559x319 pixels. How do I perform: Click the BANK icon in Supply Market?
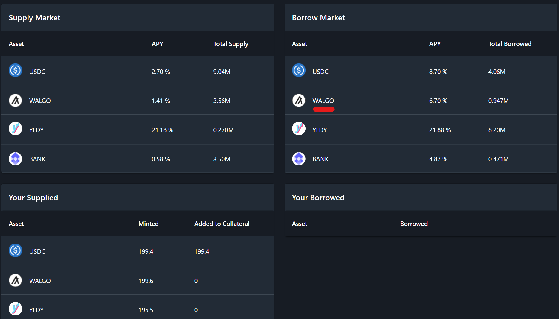15,159
